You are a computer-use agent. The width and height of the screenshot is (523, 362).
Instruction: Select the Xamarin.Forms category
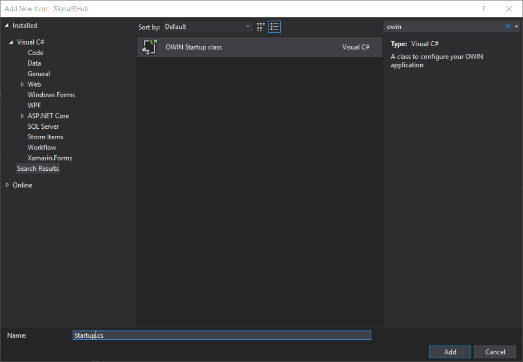[50, 158]
